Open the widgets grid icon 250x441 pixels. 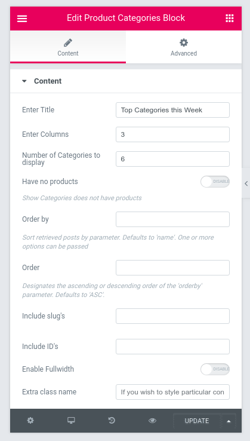[x=230, y=19]
